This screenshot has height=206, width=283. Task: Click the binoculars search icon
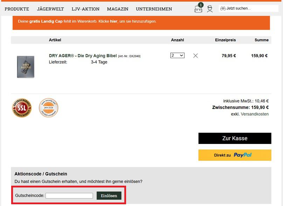coord(223,8)
